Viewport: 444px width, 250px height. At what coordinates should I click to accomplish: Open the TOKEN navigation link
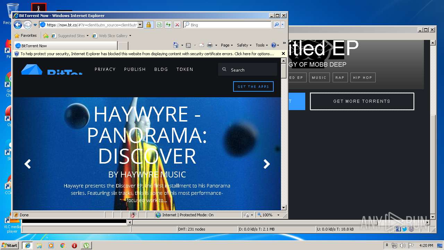(x=185, y=69)
